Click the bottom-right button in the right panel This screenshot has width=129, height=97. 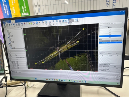coord(115,71)
